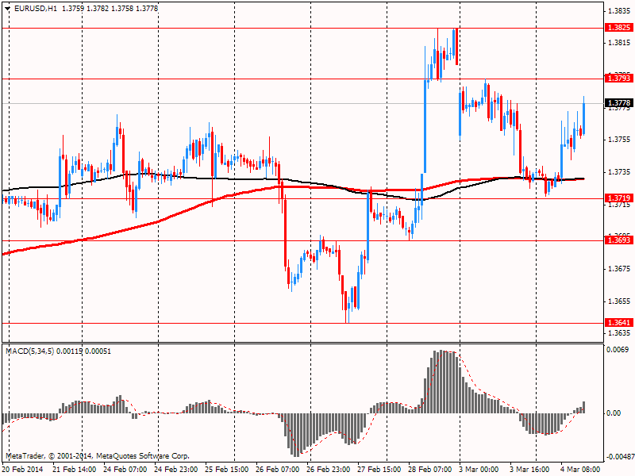Click the 1.3635 price scale value
The image size is (635, 476).
(x=620, y=333)
